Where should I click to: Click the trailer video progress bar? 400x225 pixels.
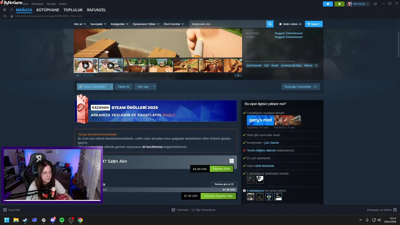(91, 52)
